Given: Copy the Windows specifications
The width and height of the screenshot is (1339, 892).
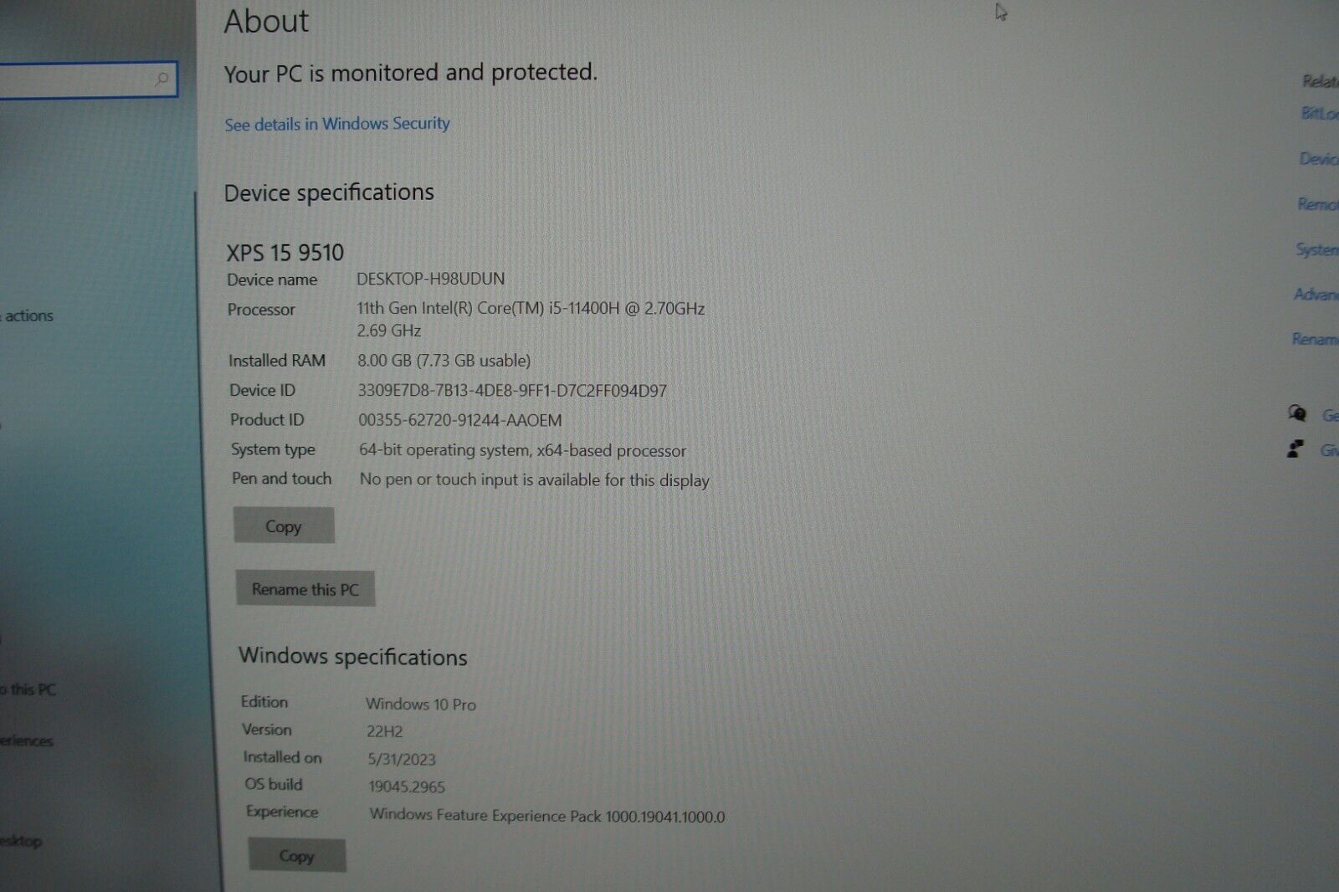Looking at the screenshot, I should point(297,855).
